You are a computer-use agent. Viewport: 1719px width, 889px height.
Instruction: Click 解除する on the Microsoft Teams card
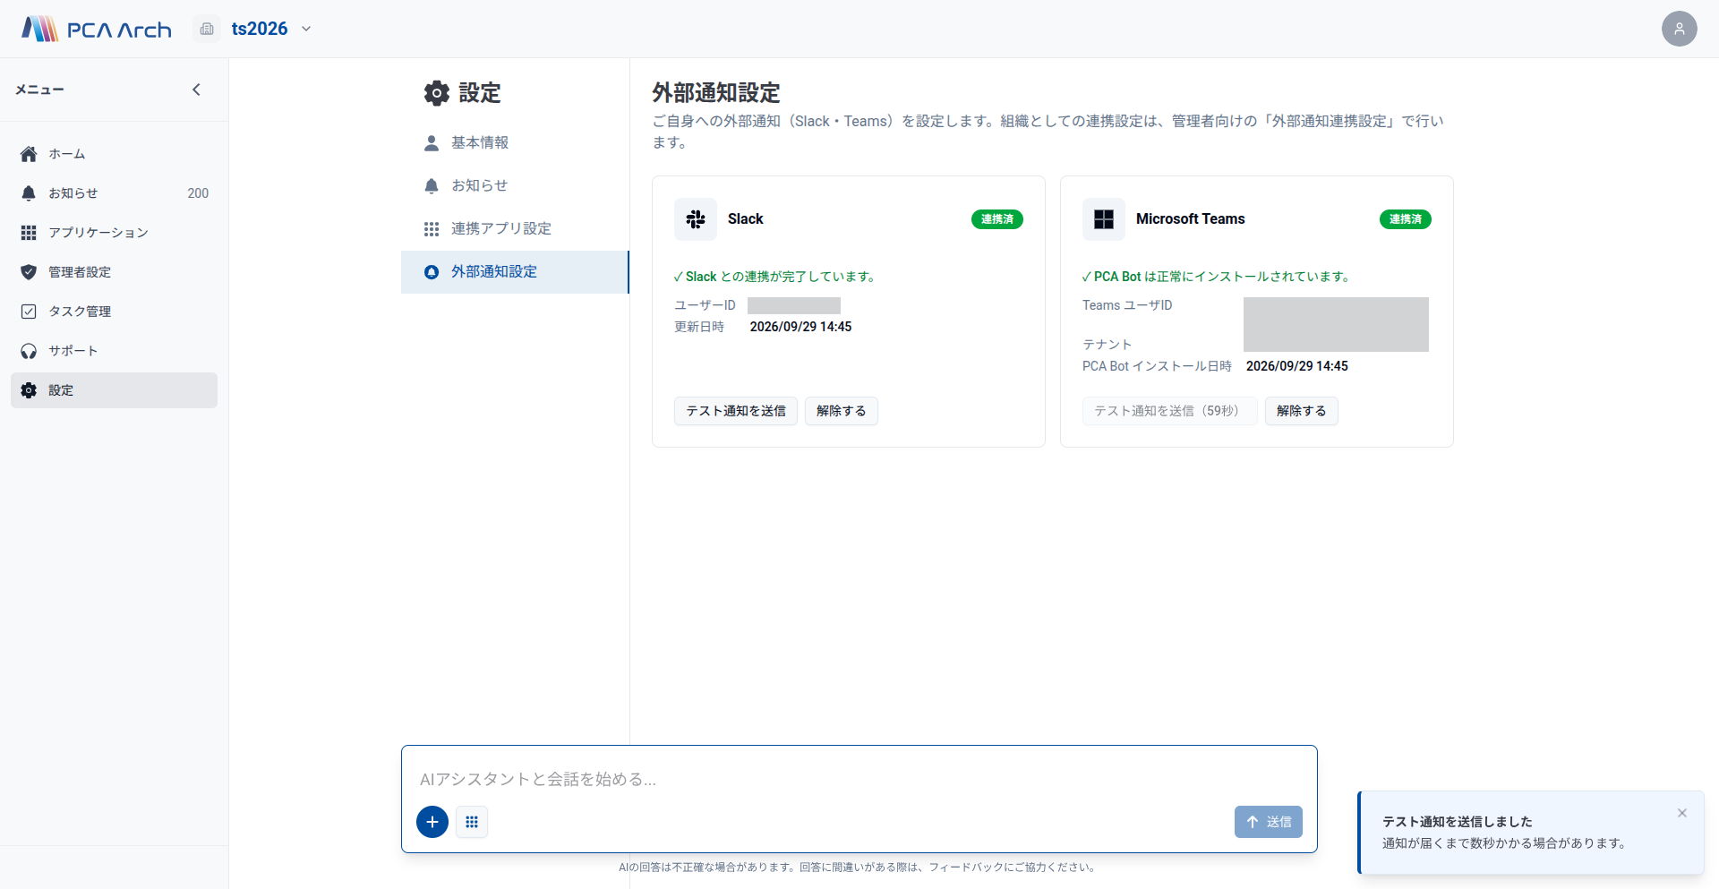click(x=1302, y=411)
